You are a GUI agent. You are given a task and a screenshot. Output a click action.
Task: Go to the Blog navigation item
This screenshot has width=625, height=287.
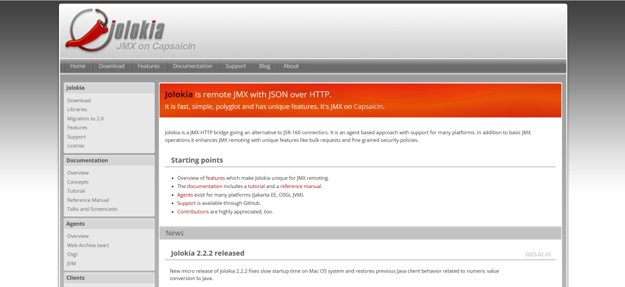pyautogui.click(x=264, y=66)
